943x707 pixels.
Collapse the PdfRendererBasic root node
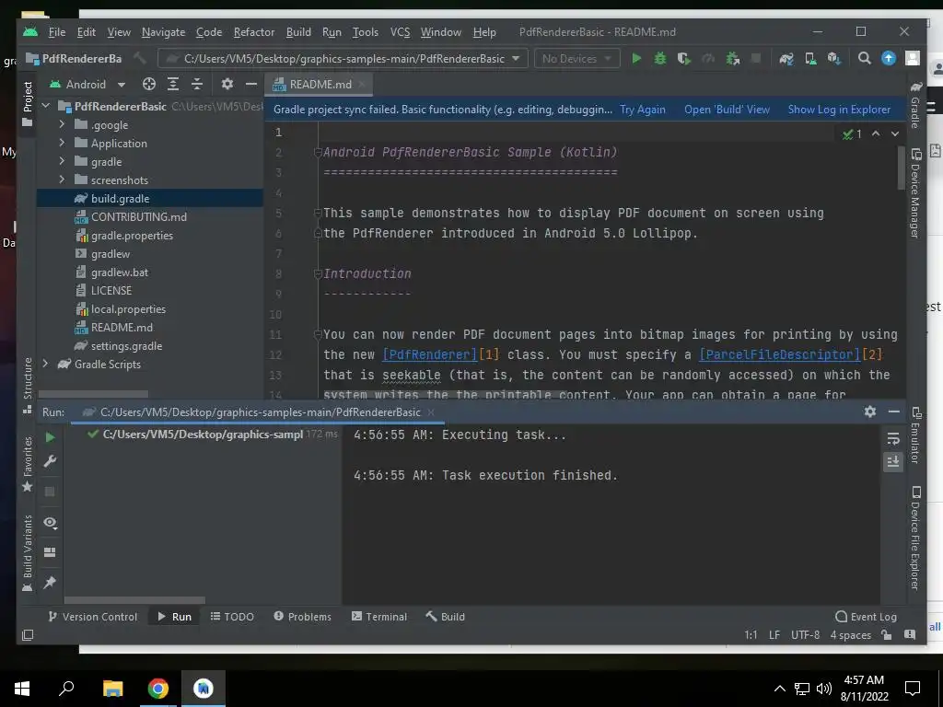[45, 106]
